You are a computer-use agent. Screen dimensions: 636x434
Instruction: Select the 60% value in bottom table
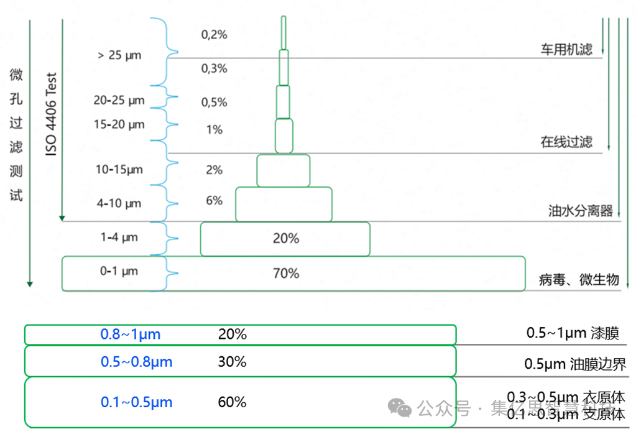coord(233,402)
